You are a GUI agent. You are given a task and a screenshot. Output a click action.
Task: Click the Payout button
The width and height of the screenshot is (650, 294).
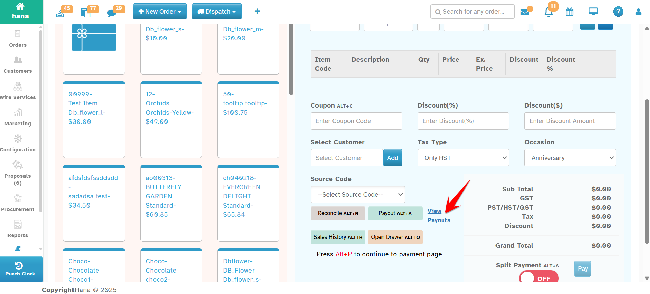click(395, 213)
